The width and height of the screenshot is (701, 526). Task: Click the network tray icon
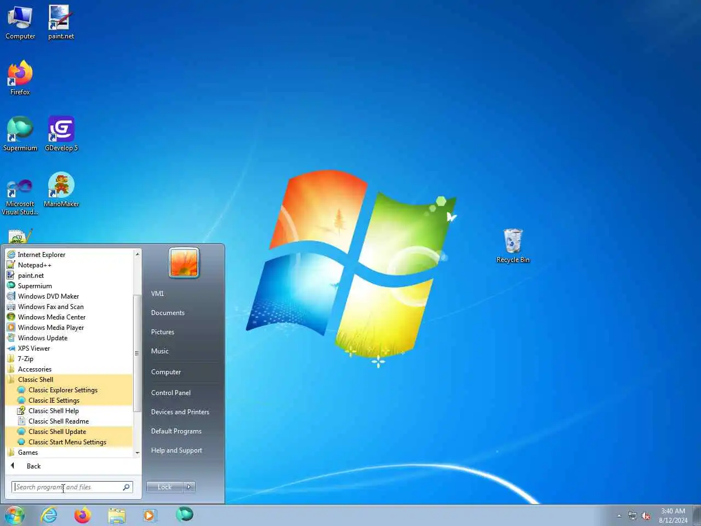pyautogui.click(x=633, y=516)
